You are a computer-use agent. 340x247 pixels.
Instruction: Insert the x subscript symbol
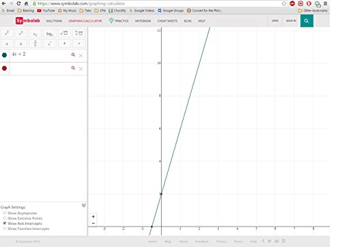(x=35, y=33)
